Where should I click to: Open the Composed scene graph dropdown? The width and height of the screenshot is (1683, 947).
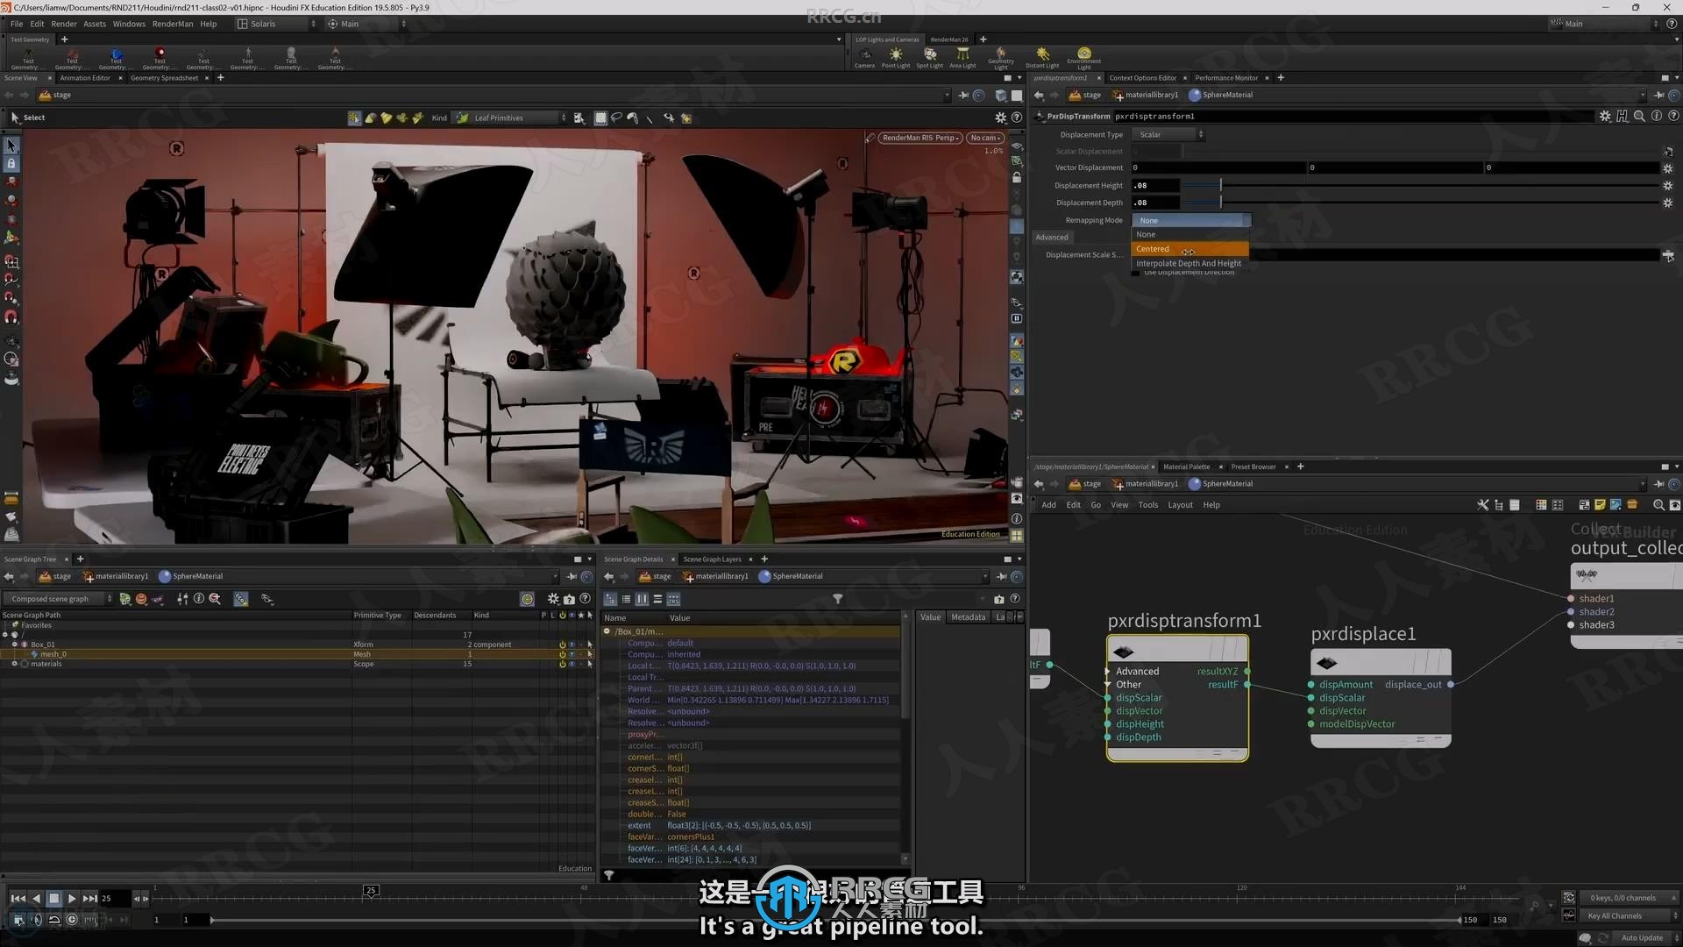point(58,599)
